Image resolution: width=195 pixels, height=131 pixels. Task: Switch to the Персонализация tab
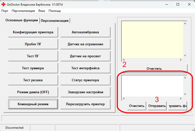pyautogui.click(x=55, y=20)
